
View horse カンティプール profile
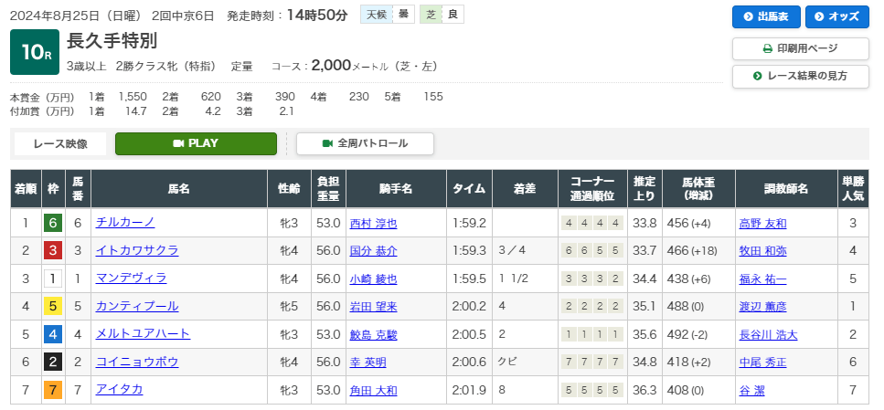click(x=137, y=306)
